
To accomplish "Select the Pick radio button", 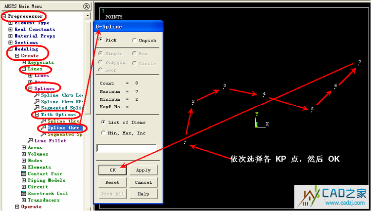I will [x=100, y=40].
